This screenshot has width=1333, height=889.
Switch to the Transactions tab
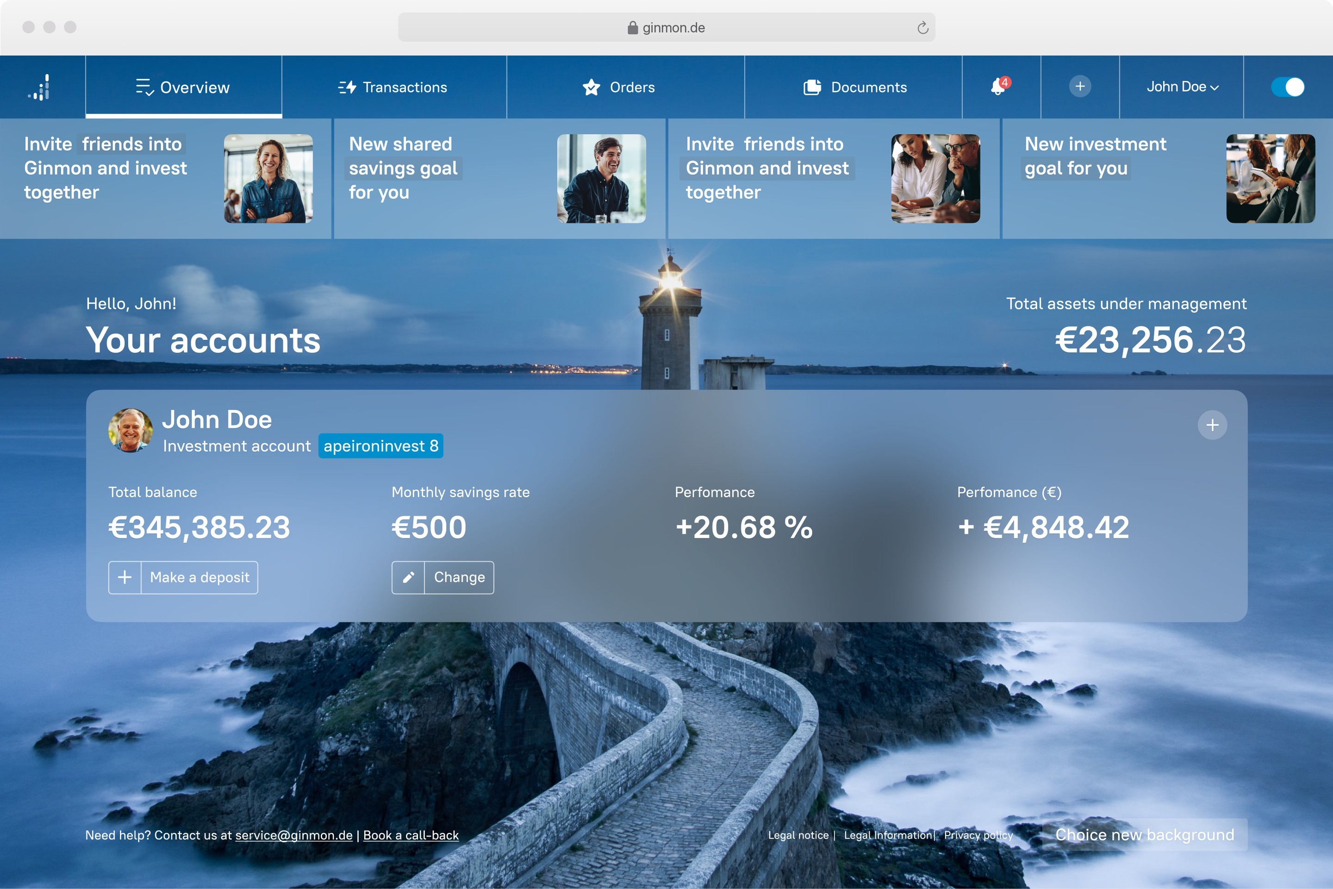tap(393, 88)
